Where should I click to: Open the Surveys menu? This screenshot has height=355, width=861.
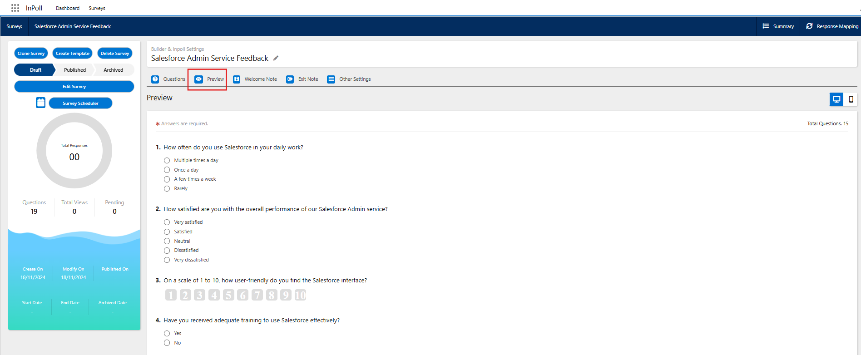coord(97,8)
